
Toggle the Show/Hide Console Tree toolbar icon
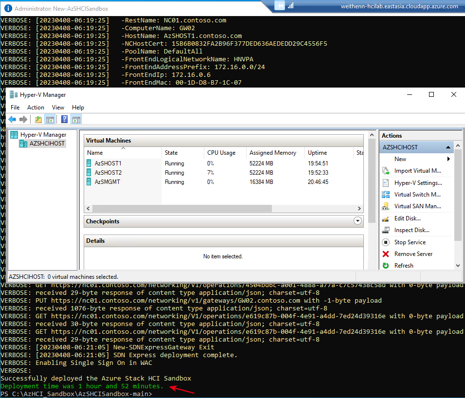point(50,120)
